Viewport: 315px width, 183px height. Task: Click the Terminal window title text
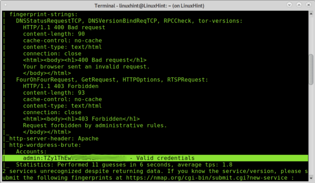149,5
